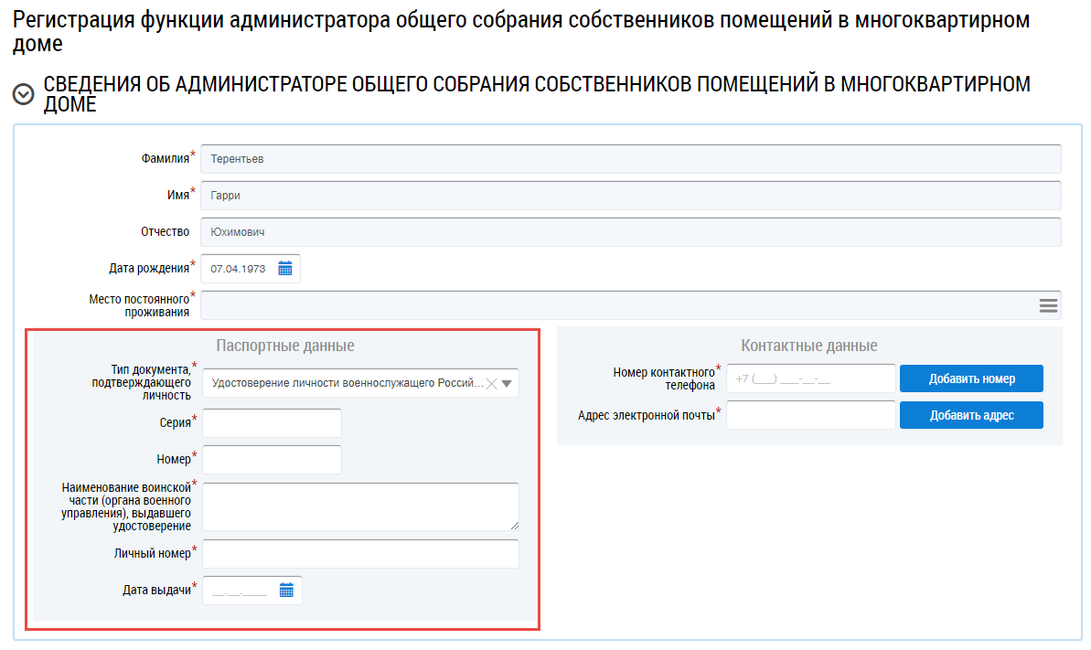This screenshot has width=1091, height=650.
Task: Collapse the administrator information section
Action: (24, 94)
